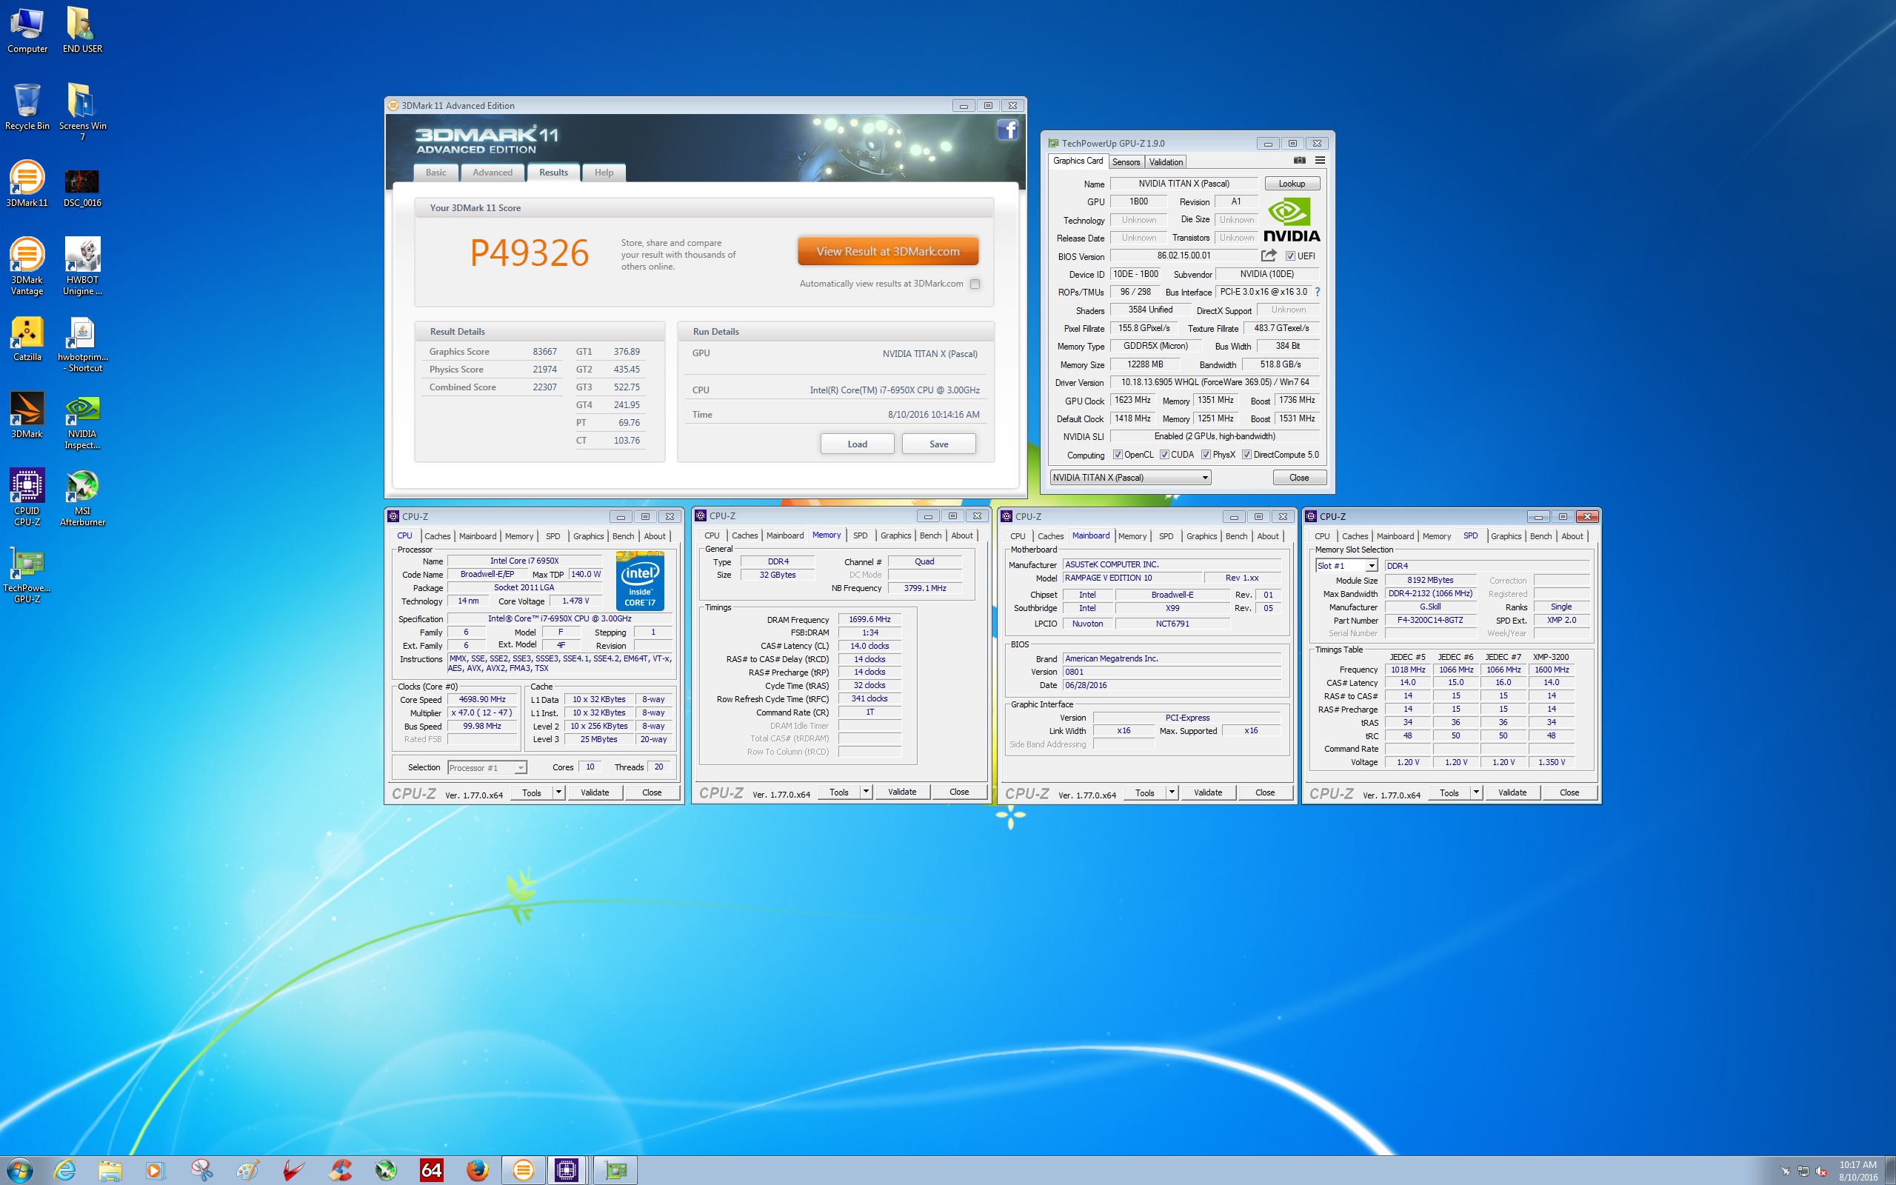Open the Facebook share icon in 3DMark 11
The width and height of the screenshot is (1896, 1185).
[x=1007, y=130]
